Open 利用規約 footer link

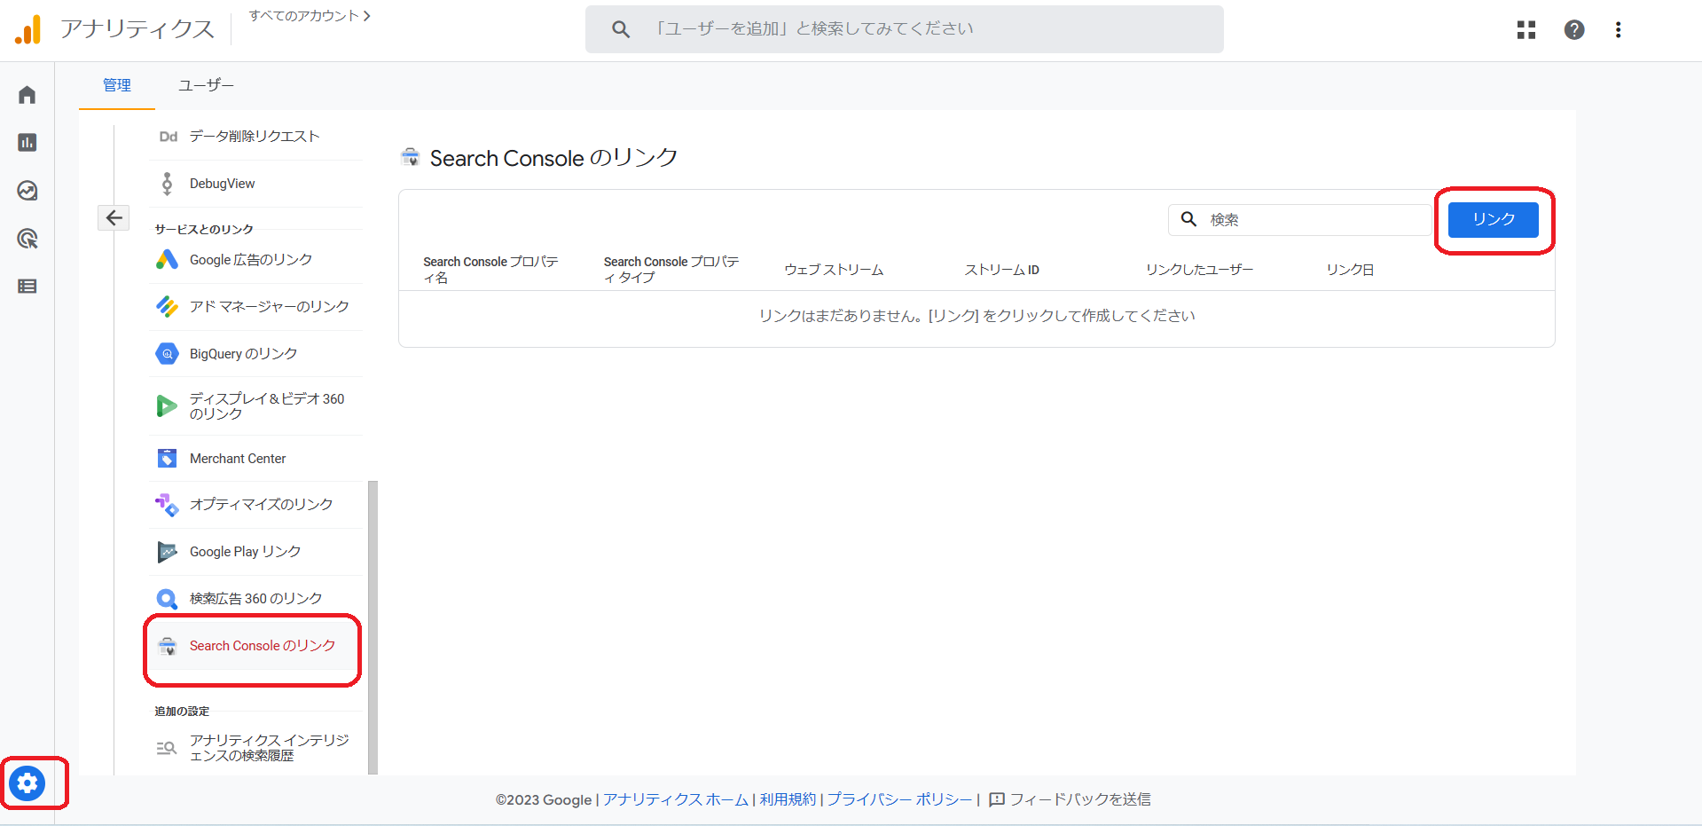(788, 799)
